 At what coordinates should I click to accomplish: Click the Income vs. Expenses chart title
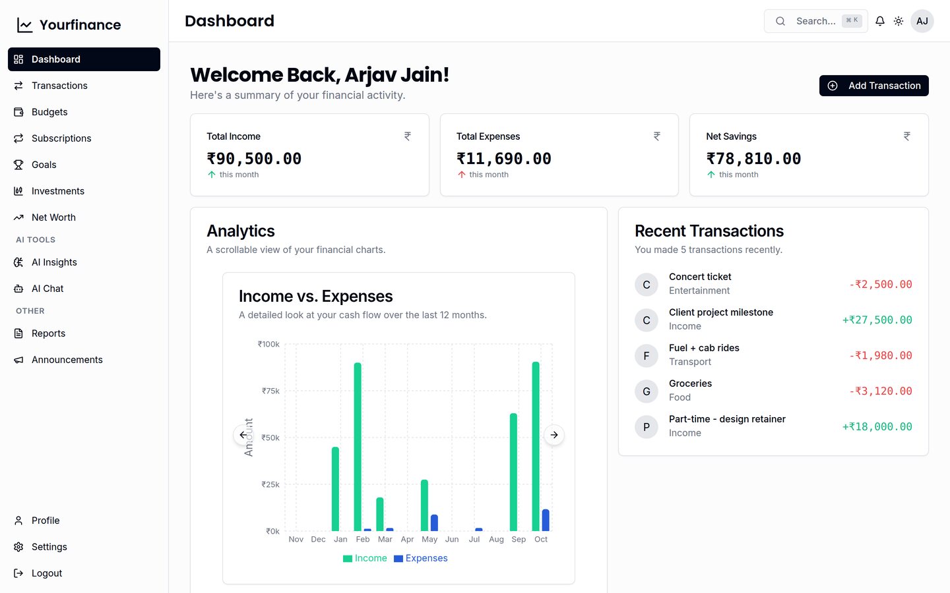tap(315, 296)
